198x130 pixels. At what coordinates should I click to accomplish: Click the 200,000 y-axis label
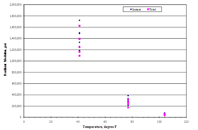click(17, 106)
